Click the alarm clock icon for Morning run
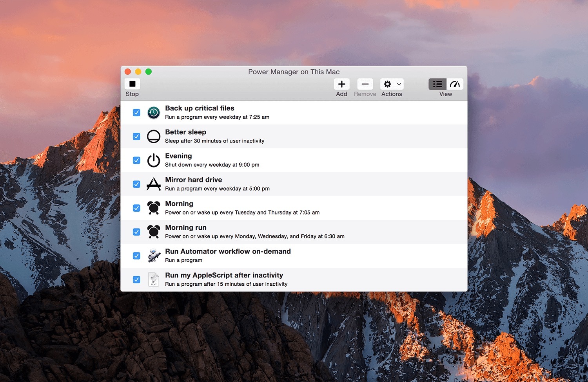Screen dimensions: 588x382 point(154,232)
